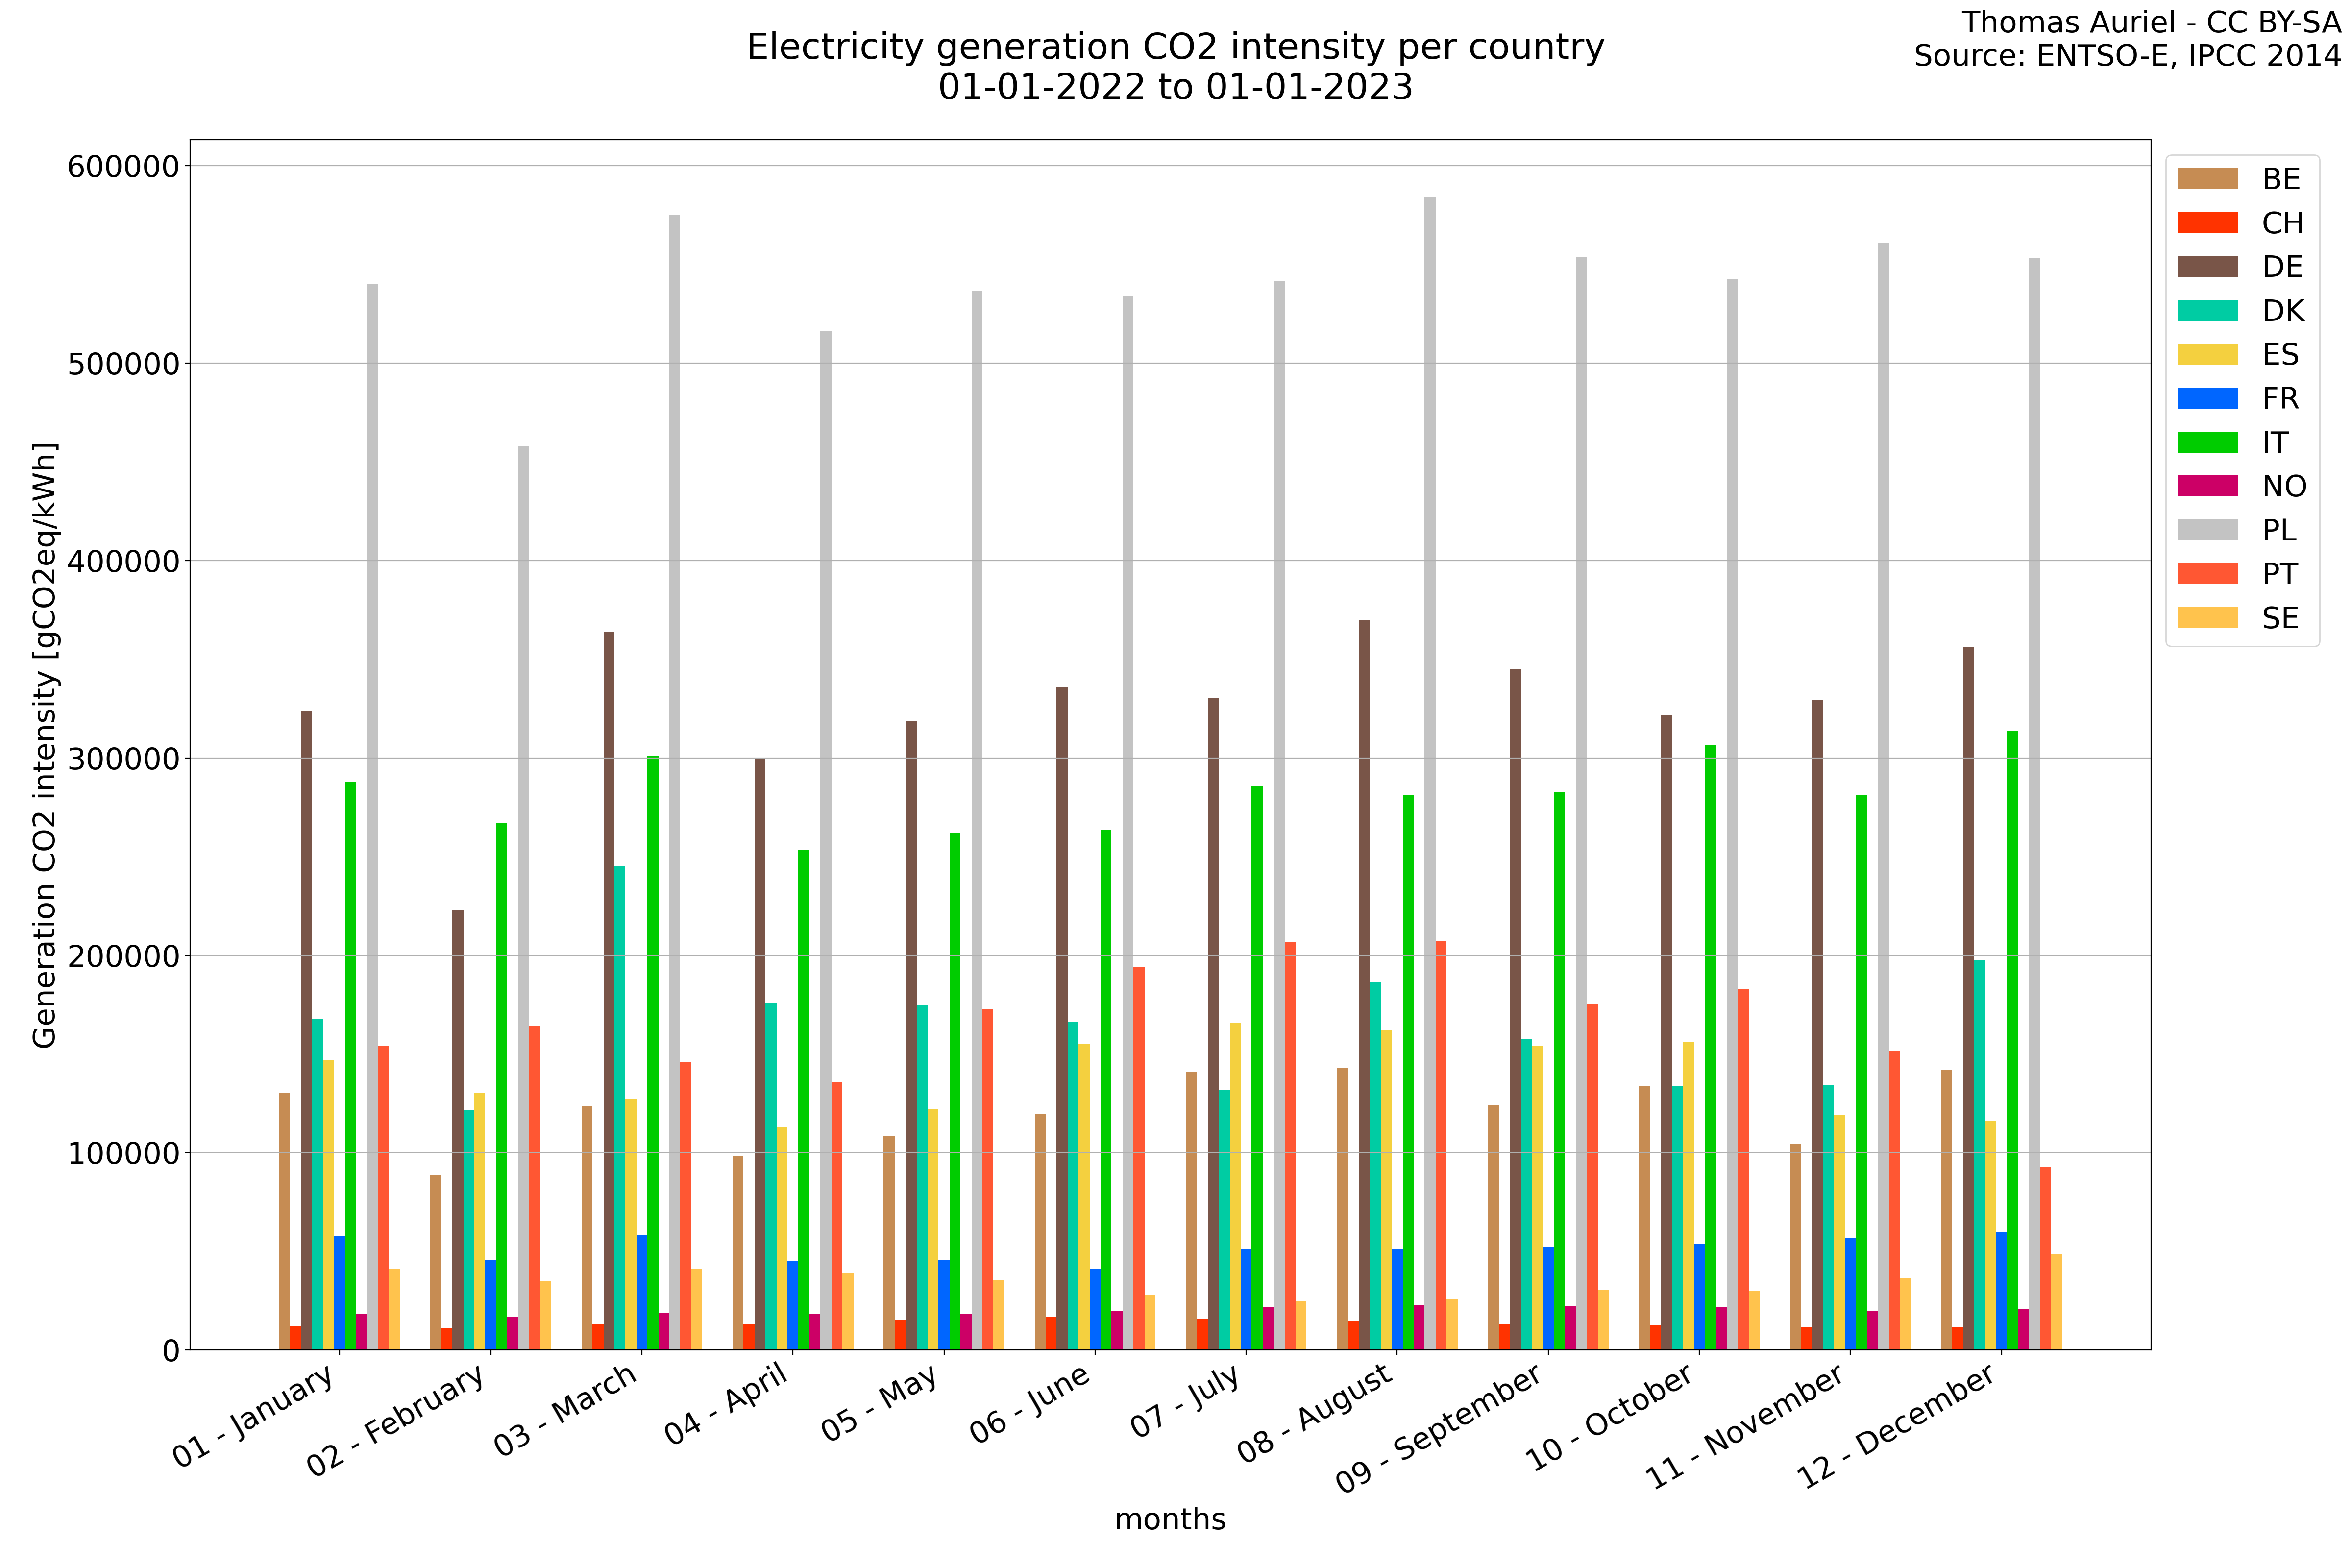Viewport: 2352px width, 1568px height.
Task: Click the NO magenta legend swatch
Action: [x=2207, y=486]
